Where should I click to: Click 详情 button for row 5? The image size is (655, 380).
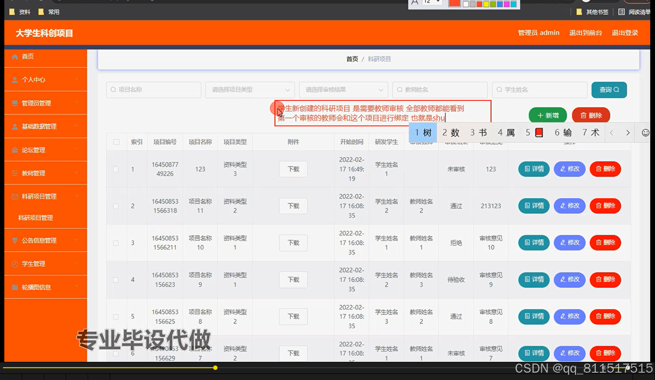(x=534, y=317)
